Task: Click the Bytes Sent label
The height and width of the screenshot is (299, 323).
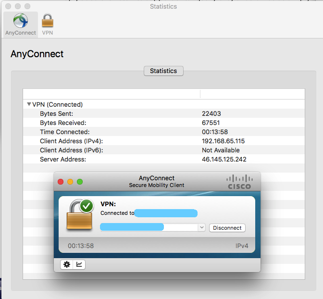Action: point(56,113)
